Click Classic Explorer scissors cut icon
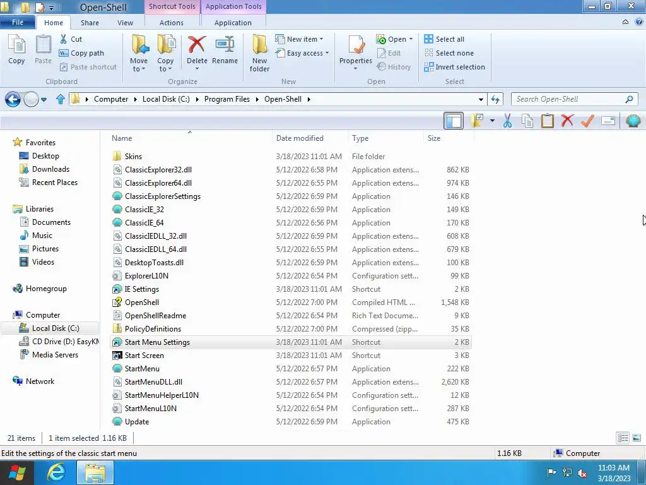 pos(507,121)
